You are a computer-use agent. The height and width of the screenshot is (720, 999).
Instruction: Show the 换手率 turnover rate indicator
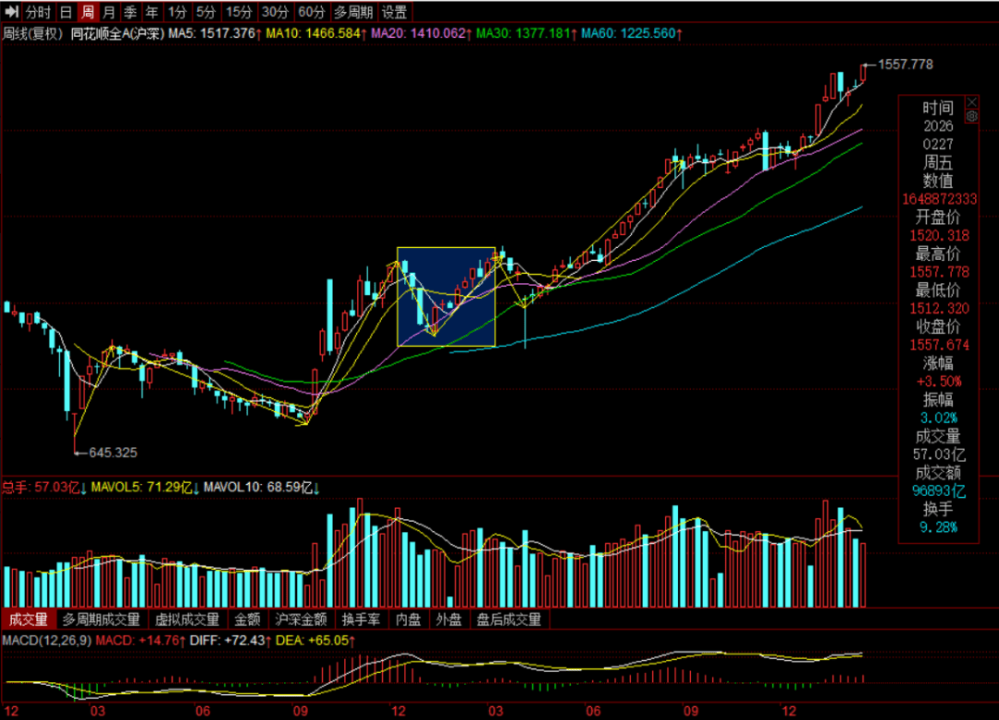360,619
